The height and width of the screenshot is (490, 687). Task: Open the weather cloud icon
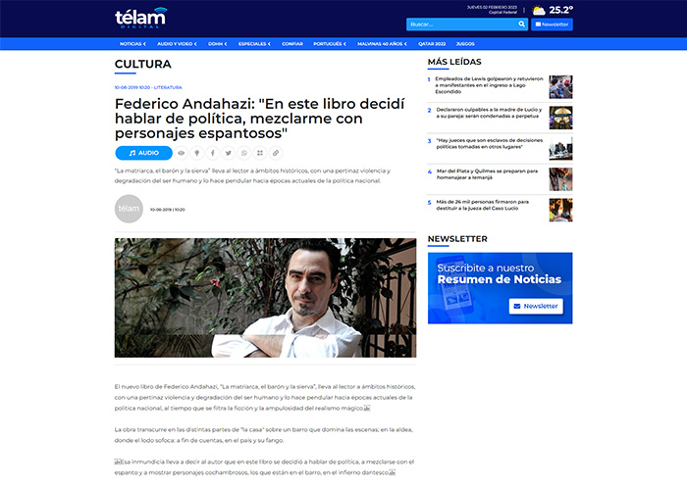539,11
